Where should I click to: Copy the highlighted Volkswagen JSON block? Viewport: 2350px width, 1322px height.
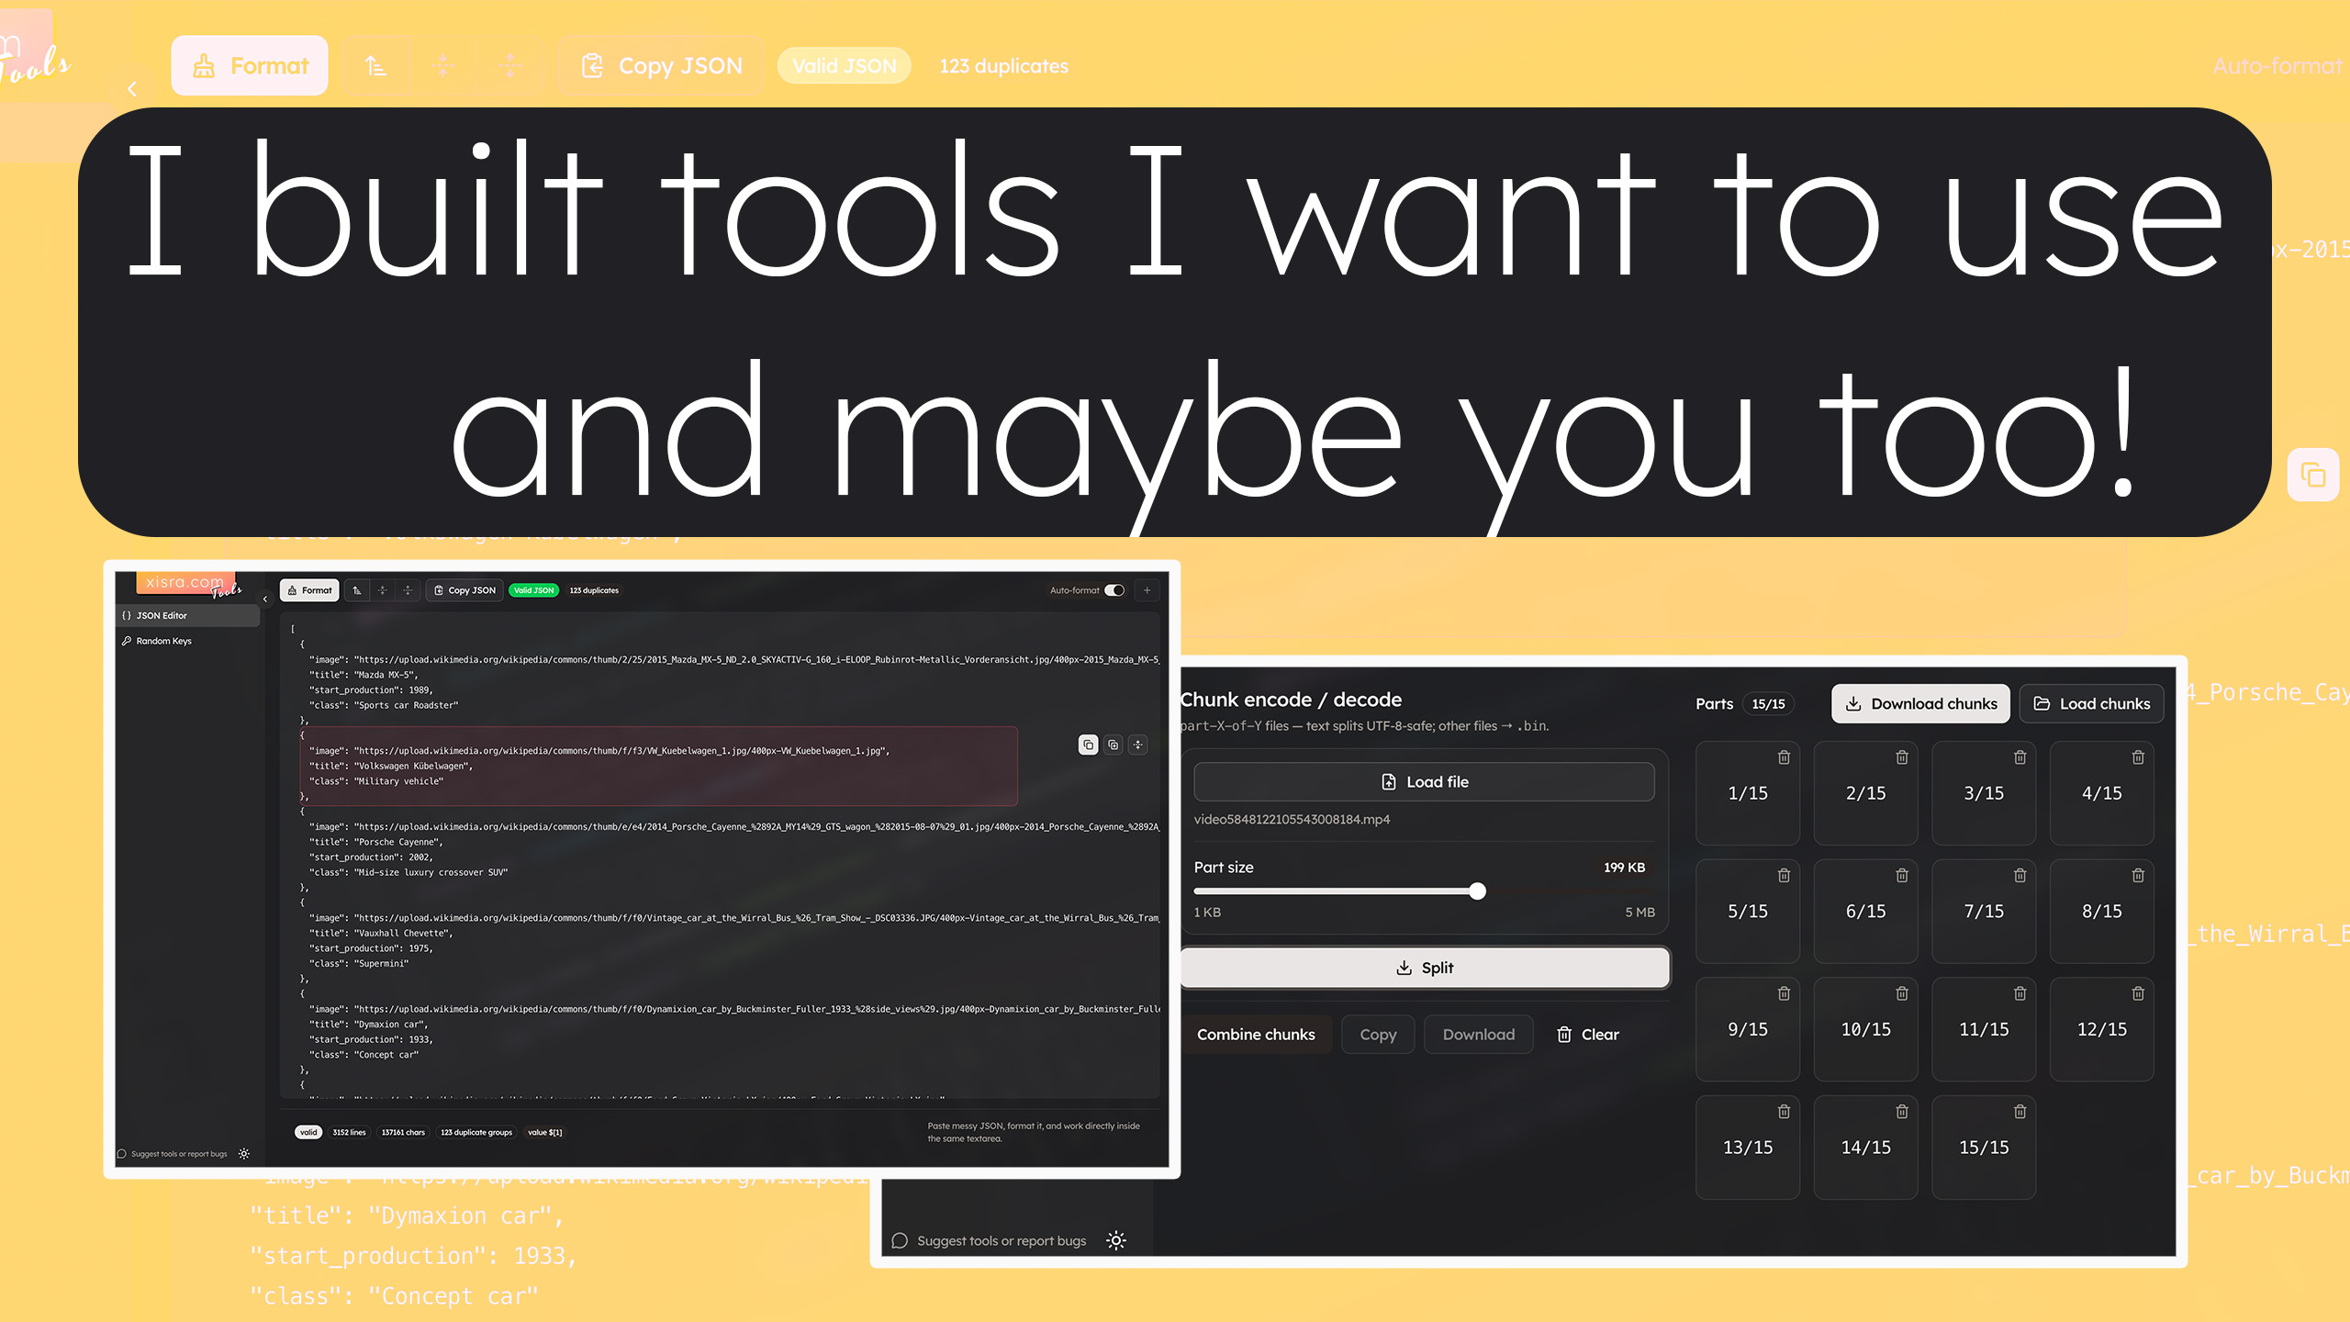tap(1090, 745)
